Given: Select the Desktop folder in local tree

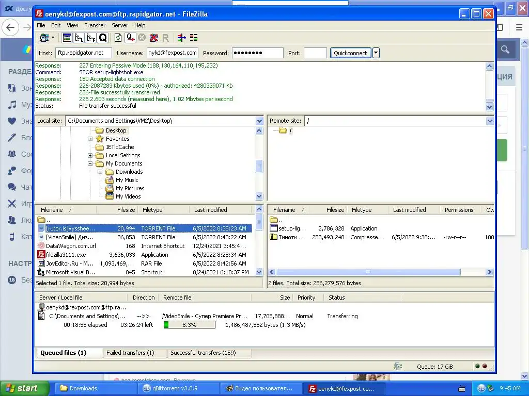Looking at the screenshot, I should click(116, 130).
